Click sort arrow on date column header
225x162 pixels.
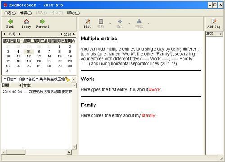(20, 85)
